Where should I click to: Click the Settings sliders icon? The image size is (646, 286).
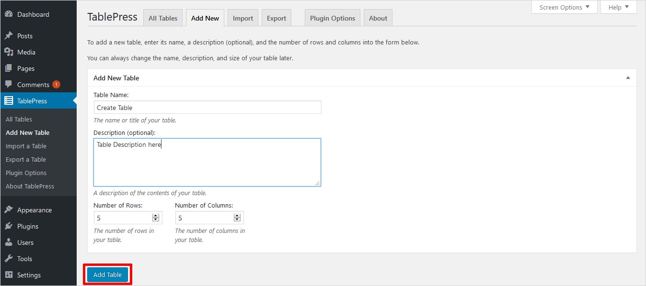(x=9, y=275)
